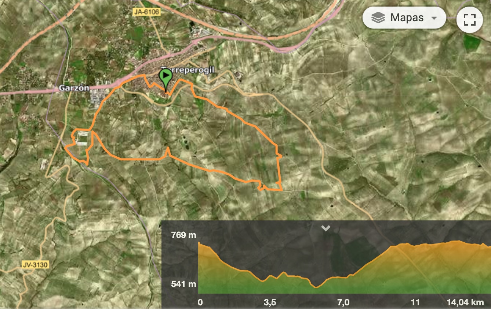The width and height of the screenshot is (491, 309).
Task: Click the lowest dip in the elevation graph
Action: click(x=317, y=287)
